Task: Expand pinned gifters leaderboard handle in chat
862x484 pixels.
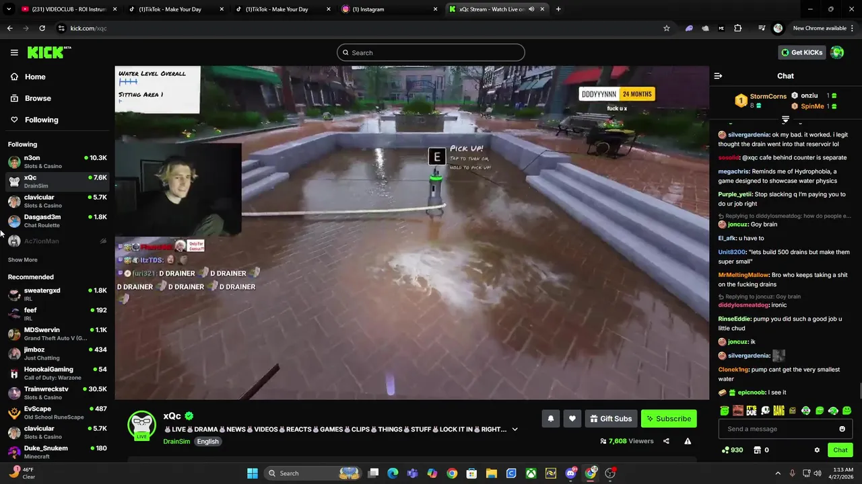Action: pos(785,119)
